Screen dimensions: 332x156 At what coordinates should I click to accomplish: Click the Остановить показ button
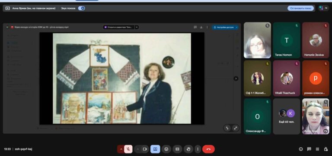click(300, 8)
